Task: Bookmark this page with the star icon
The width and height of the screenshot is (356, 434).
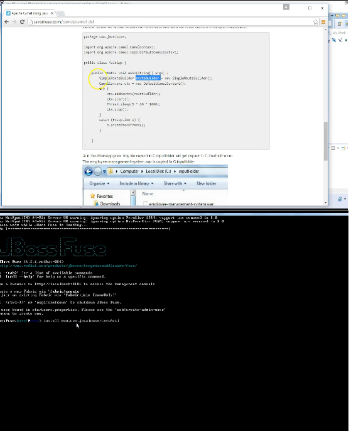Action: click(x=315, y=22)
